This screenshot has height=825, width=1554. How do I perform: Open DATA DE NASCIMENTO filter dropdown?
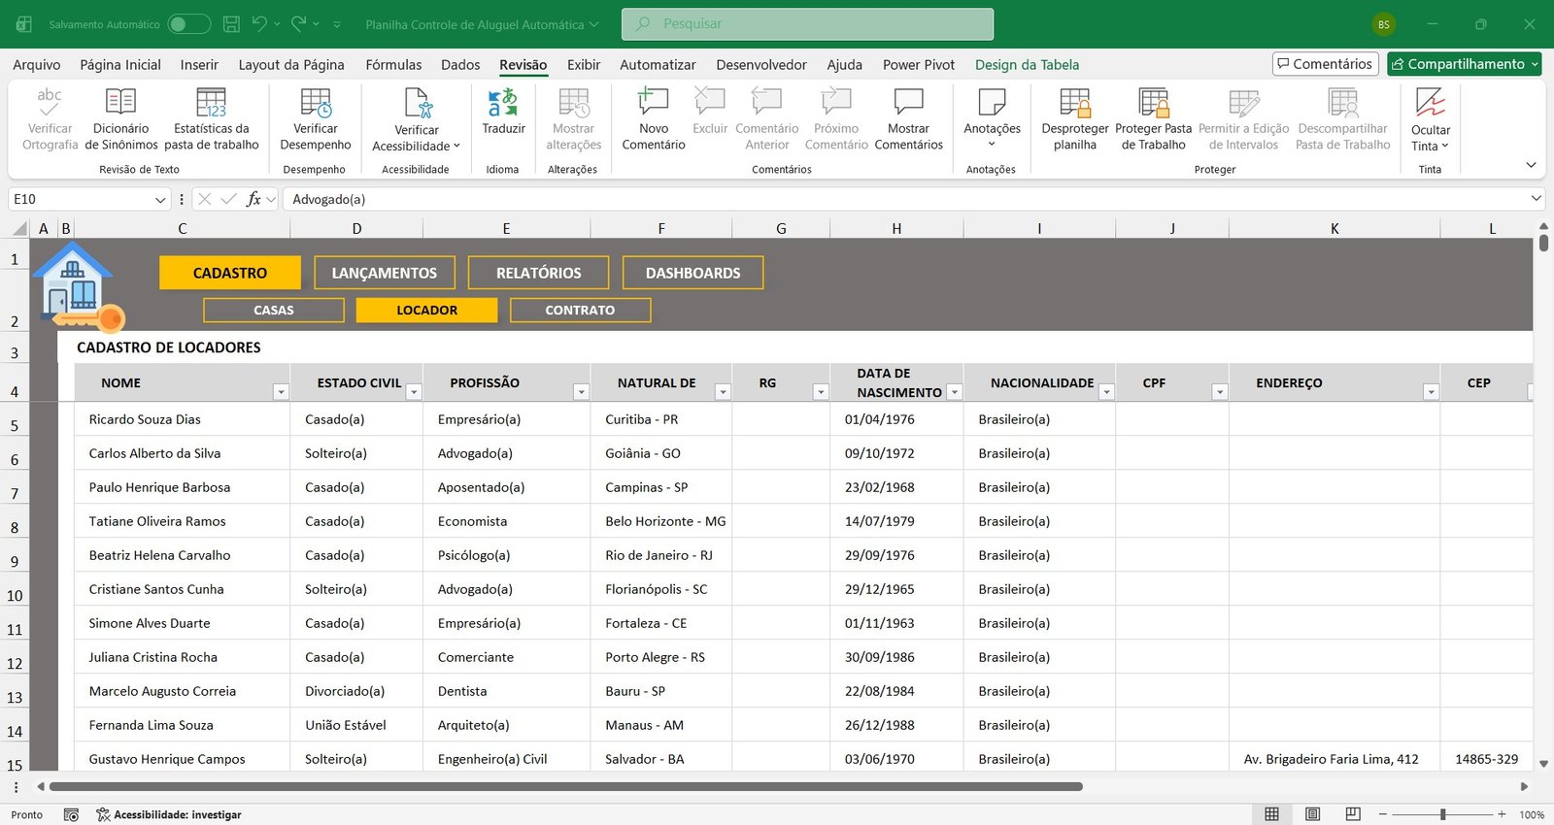tap(954, 392)
